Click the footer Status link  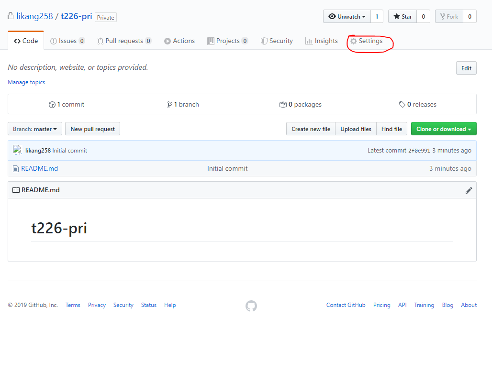pos(149,305)
